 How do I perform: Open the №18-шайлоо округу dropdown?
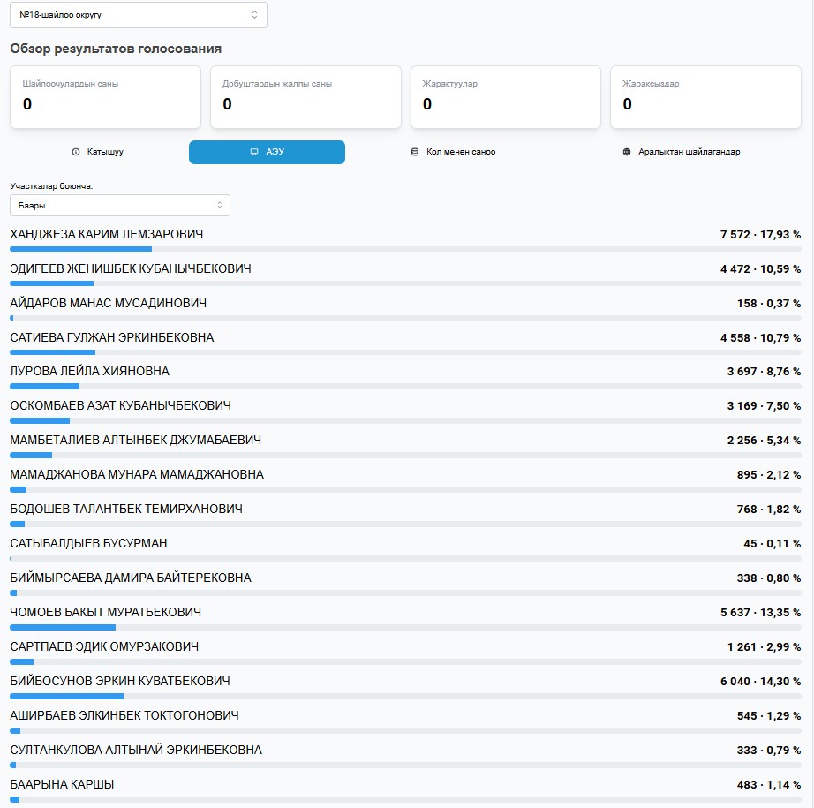click(138, 15)
